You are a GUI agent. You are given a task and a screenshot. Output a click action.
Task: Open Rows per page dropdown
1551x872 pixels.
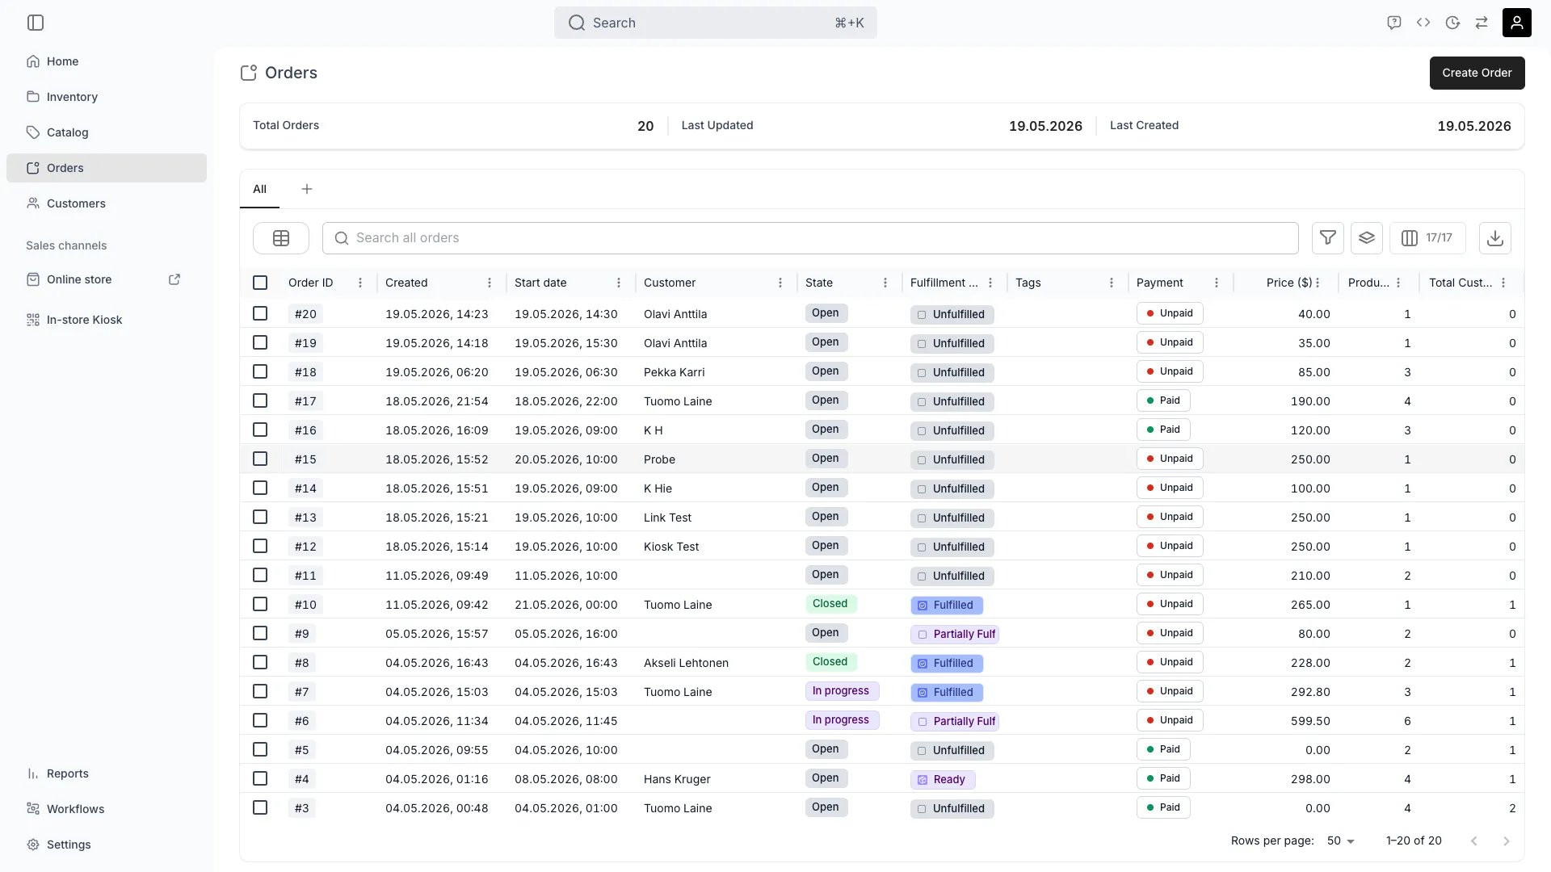(1341, 841)
